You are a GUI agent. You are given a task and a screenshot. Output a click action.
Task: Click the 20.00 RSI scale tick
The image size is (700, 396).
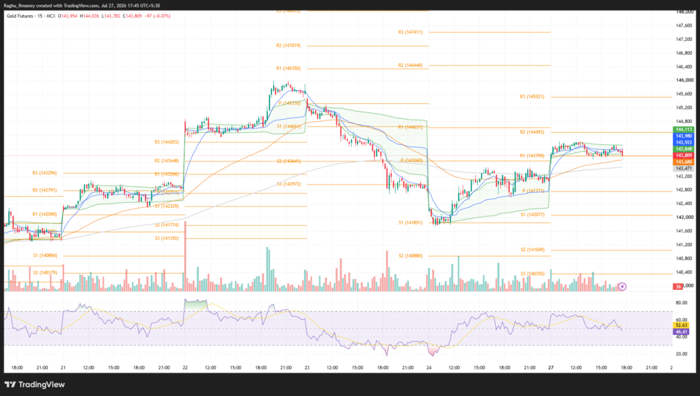pyautogui.click(x=682, y=354)
